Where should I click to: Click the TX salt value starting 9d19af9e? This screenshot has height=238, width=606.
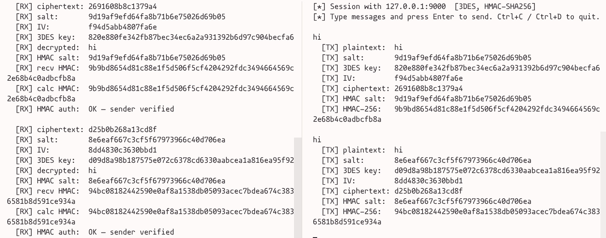[463, 58]
